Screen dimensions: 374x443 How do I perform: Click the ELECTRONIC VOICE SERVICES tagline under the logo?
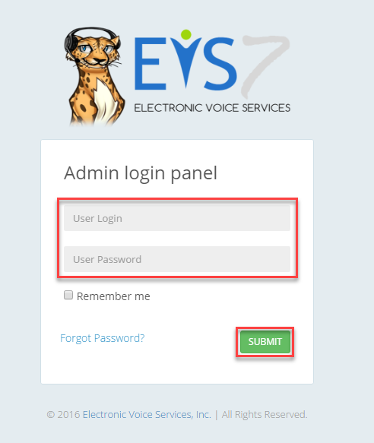pyautogui.click(x=212, y=108)
